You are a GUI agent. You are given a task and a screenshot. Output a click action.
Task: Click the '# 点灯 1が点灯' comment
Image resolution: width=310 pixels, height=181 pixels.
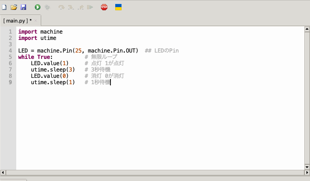(x=105, y=63)
